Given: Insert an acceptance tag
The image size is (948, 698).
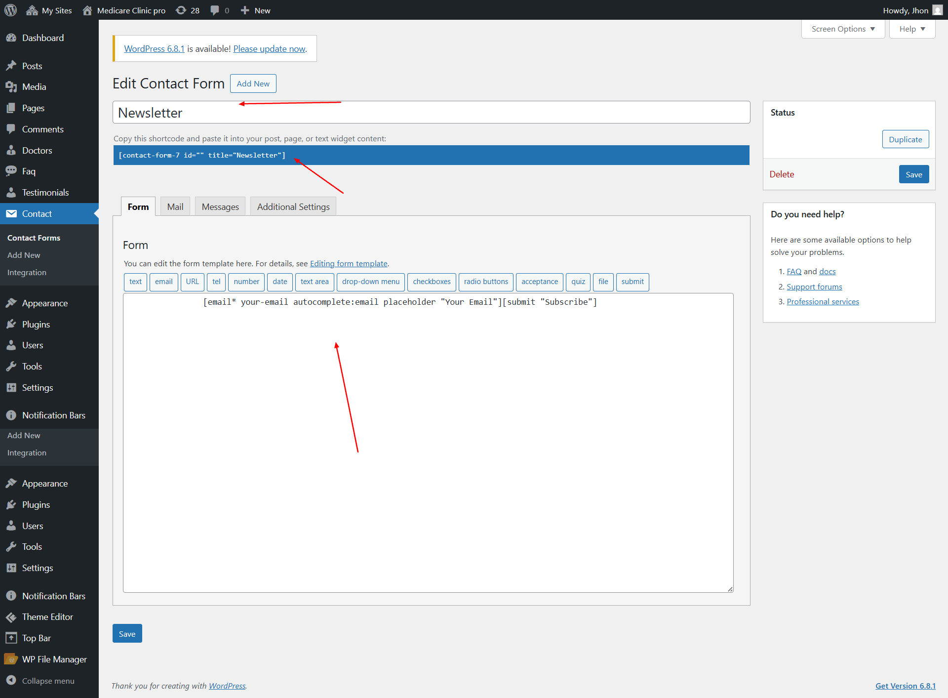Looking at the screenshot, I should (540, 282).
